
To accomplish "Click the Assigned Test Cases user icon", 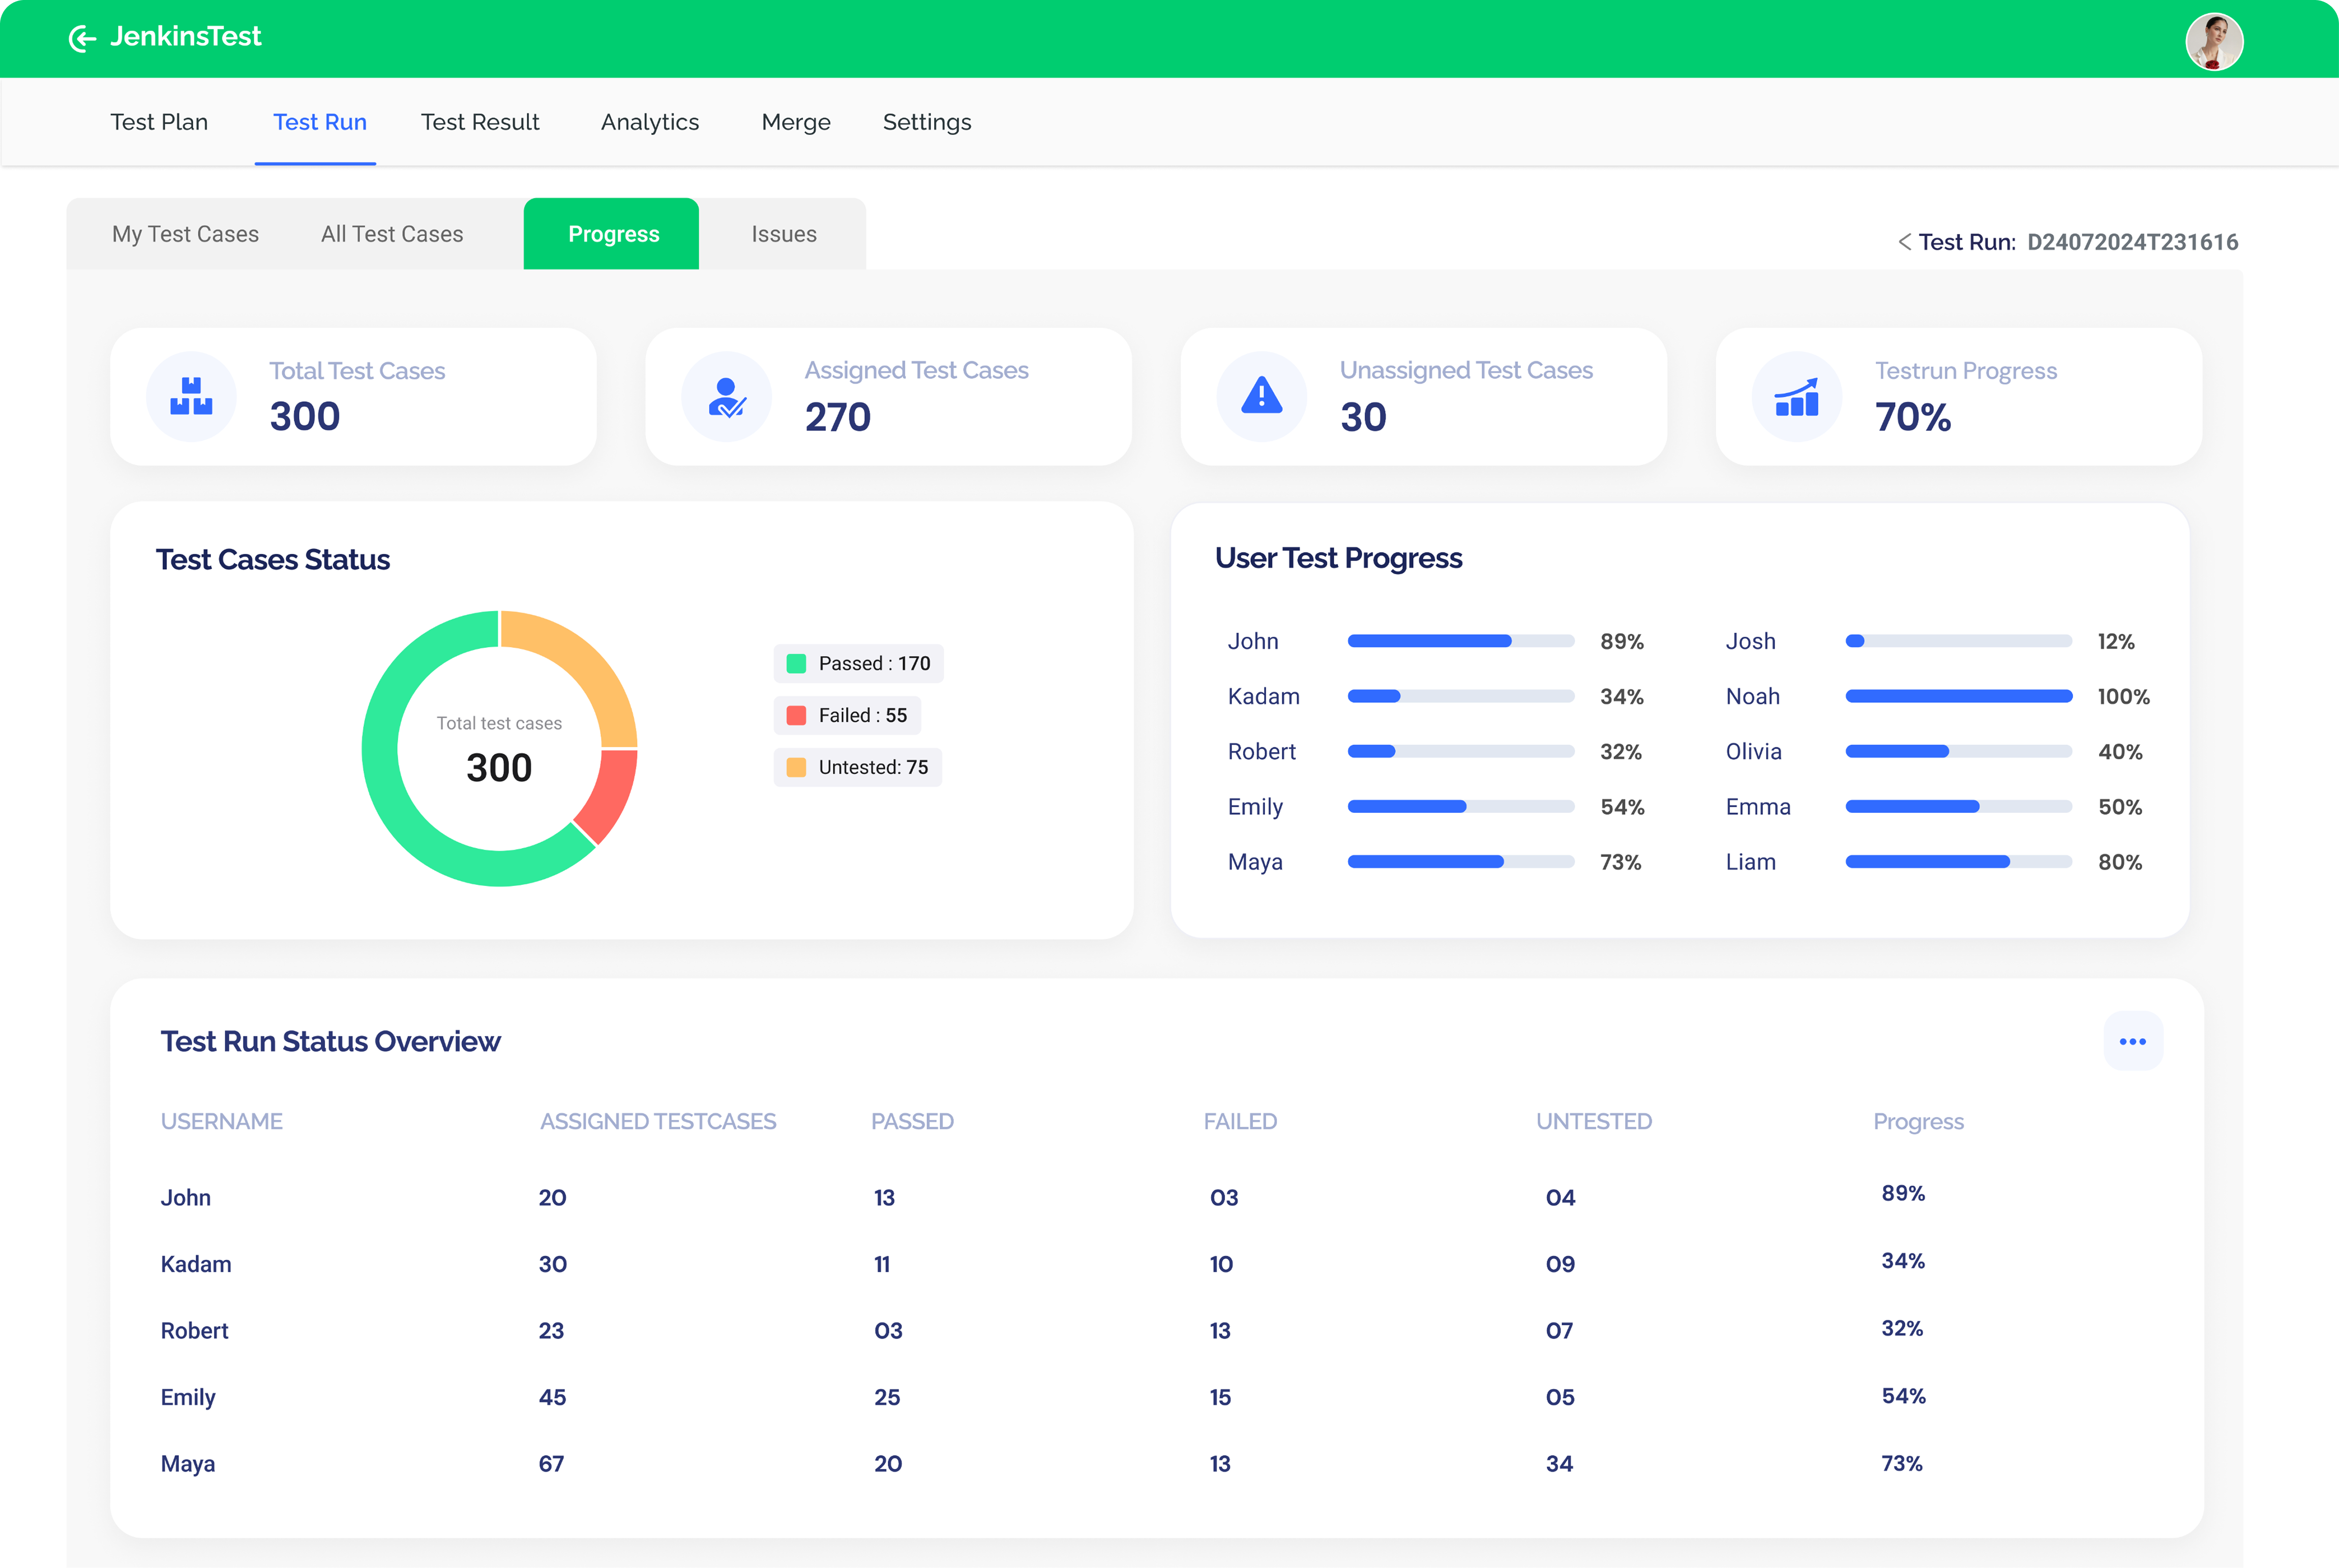I will 727,397.
